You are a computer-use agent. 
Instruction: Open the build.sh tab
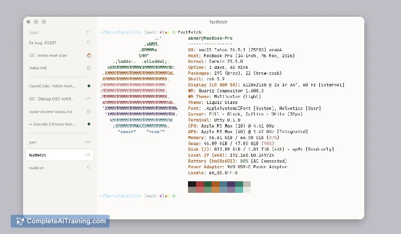tap(60, 168)
